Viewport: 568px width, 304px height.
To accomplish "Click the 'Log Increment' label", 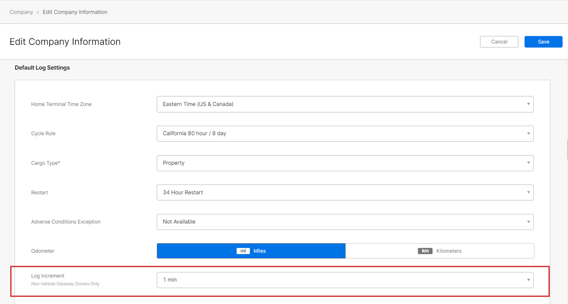I will pyautogui.click(x=47, y=276).
